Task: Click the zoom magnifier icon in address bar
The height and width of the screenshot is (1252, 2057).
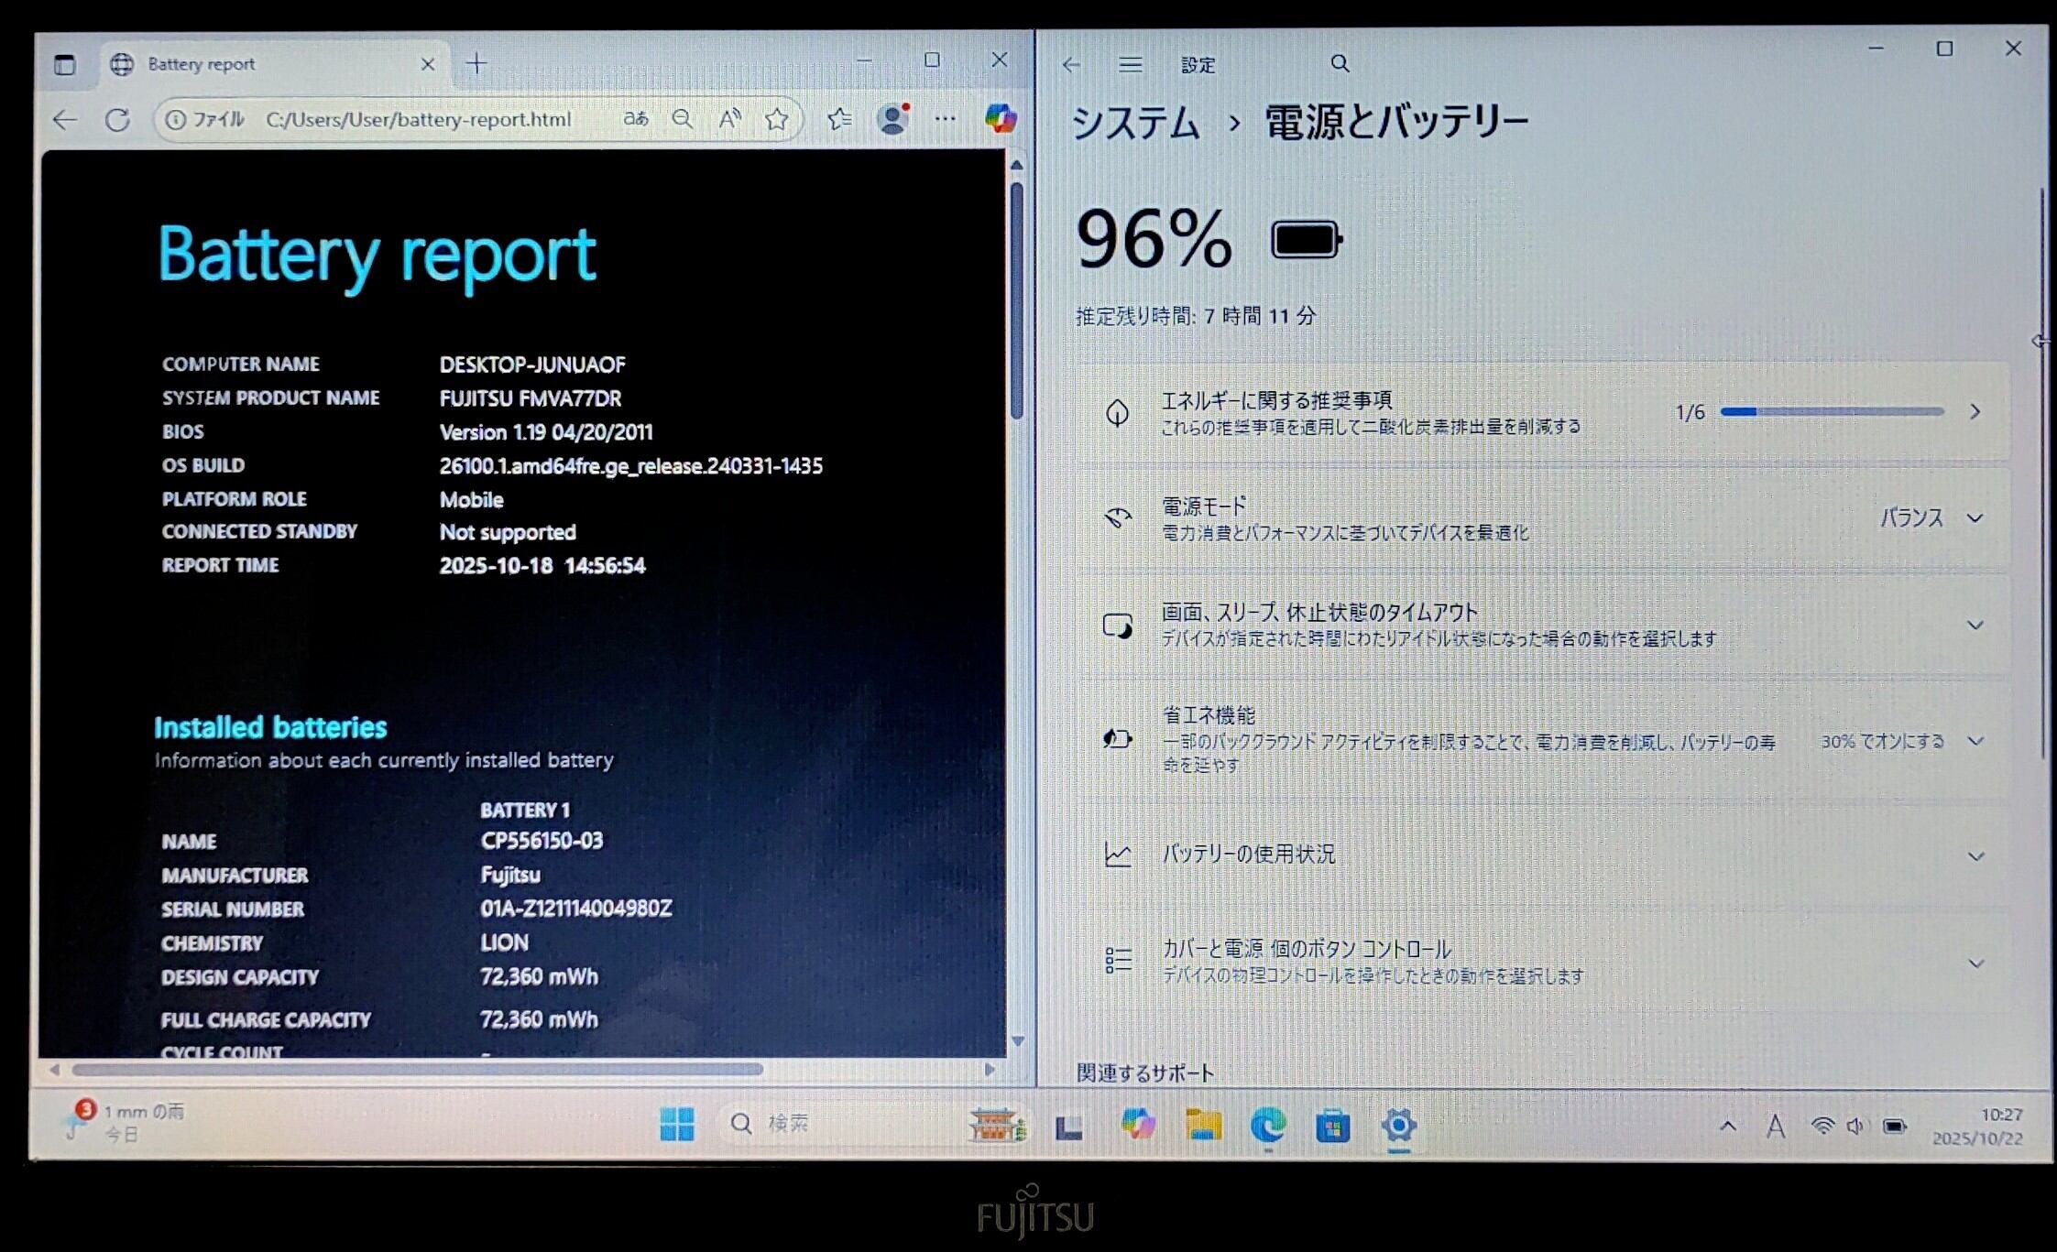Action: (x=683, y=119)
